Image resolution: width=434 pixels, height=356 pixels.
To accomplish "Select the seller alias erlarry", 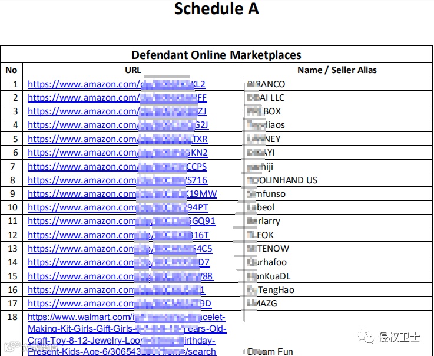I will tap(263, 221).
